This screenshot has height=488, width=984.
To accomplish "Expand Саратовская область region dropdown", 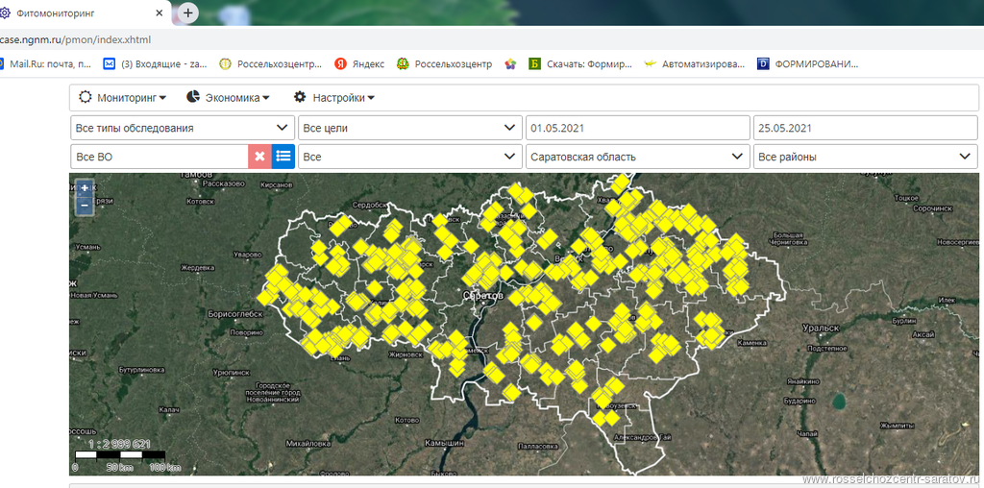I will (x=638, y=157).
